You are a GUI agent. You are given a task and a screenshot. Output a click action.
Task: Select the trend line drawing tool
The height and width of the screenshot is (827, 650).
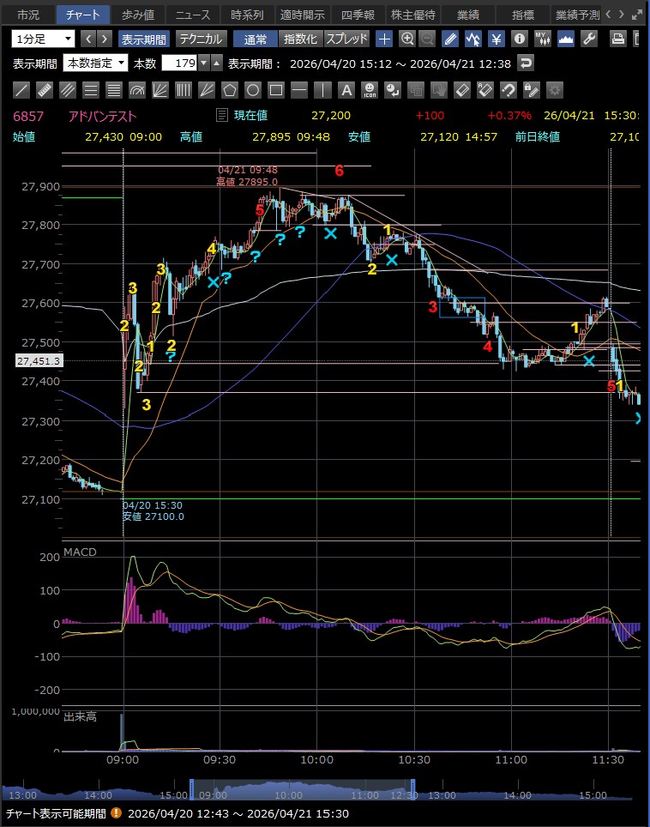(22, 89)
